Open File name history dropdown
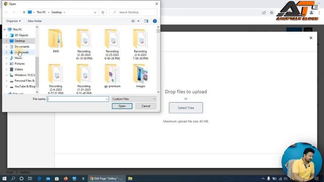 point(107,99)
